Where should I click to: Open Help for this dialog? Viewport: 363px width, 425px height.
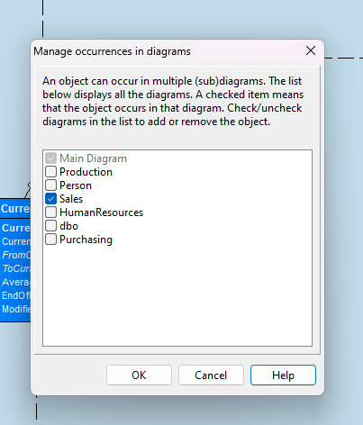coord(283,375)
